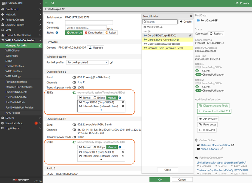Remove Corp-SSID-1 from Radio 1 SSIDs
252x183 pixels.
123,102
